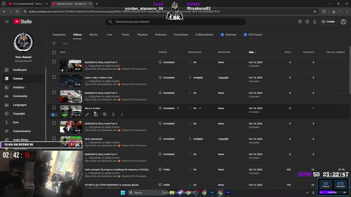Image resolution: width=351 pixels, height=197 pixels.
Task: Open Photoshop from the taskbar
Action: [212, 193]
